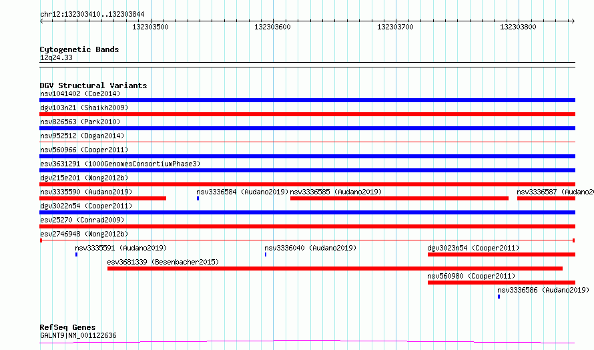Screen dimensions: 594x350
Task: Click the RefSeq Genes track heading
Action: point(68,327)
